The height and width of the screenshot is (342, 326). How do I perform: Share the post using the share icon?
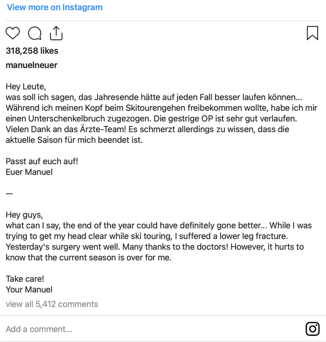tap(56, 33)
